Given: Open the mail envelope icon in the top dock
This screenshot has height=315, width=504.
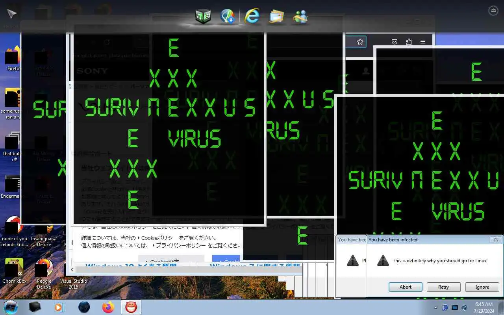Looking at the screenshot, I should point(276,17).
